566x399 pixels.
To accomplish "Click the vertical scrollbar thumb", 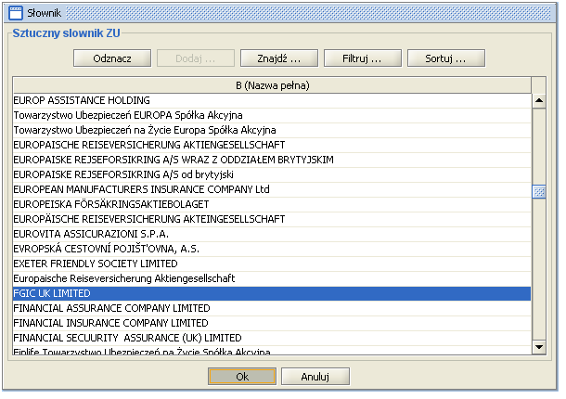I will [x=539, y=191].
